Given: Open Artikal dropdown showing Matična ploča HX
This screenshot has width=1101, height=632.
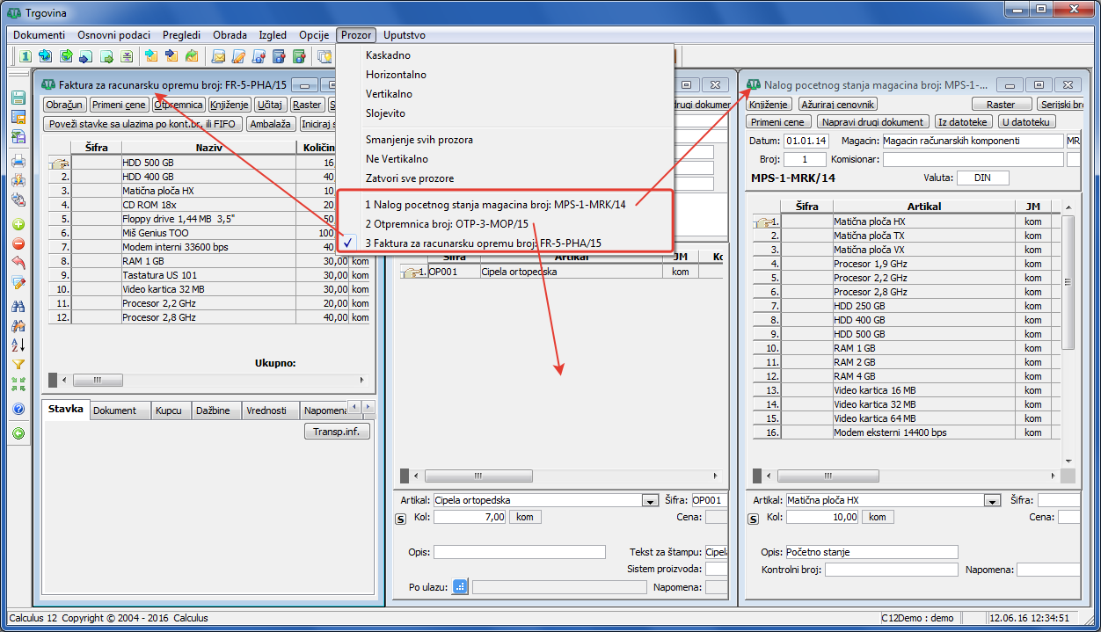Looking at the screenshot, I should coord(992,501).
